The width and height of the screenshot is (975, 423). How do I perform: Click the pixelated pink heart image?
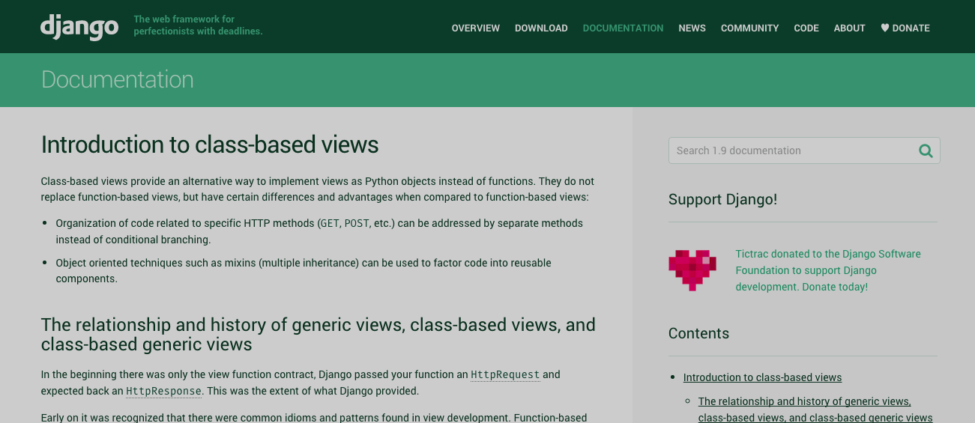point(692,270)
